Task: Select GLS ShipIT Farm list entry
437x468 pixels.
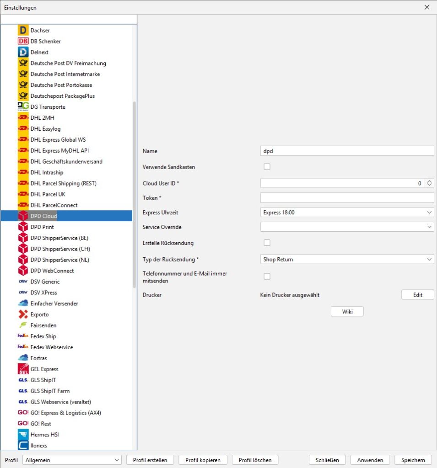Action: 49,391
